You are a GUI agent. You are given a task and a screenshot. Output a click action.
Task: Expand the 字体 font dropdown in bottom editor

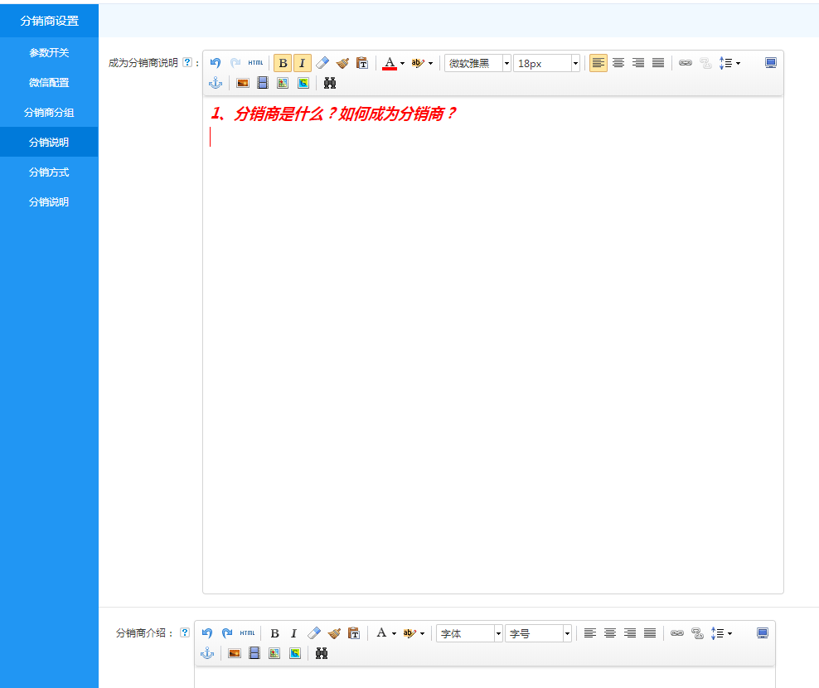(x=498, y=633)
